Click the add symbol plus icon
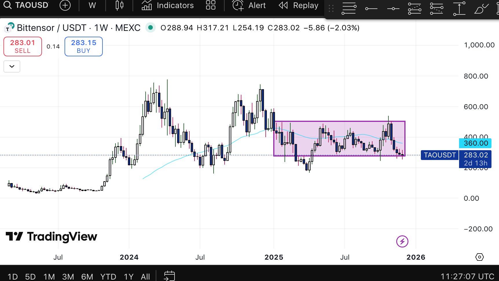 click(65, 5)
